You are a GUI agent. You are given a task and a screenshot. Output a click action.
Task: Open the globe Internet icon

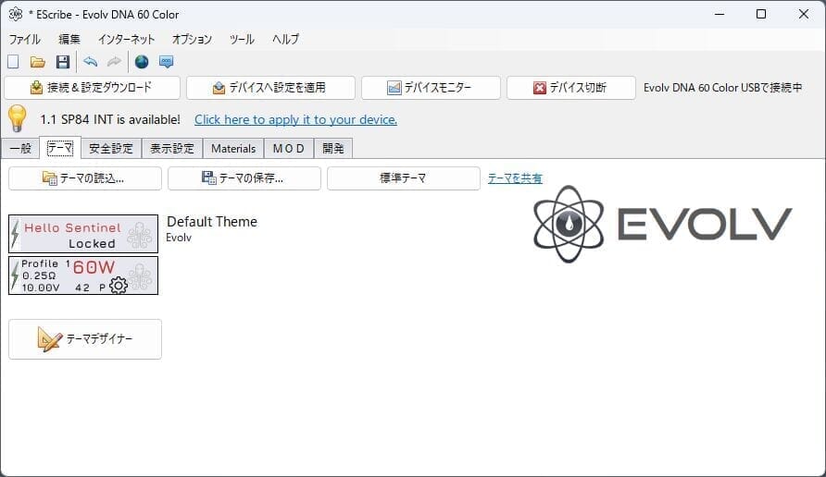[141, 62]
